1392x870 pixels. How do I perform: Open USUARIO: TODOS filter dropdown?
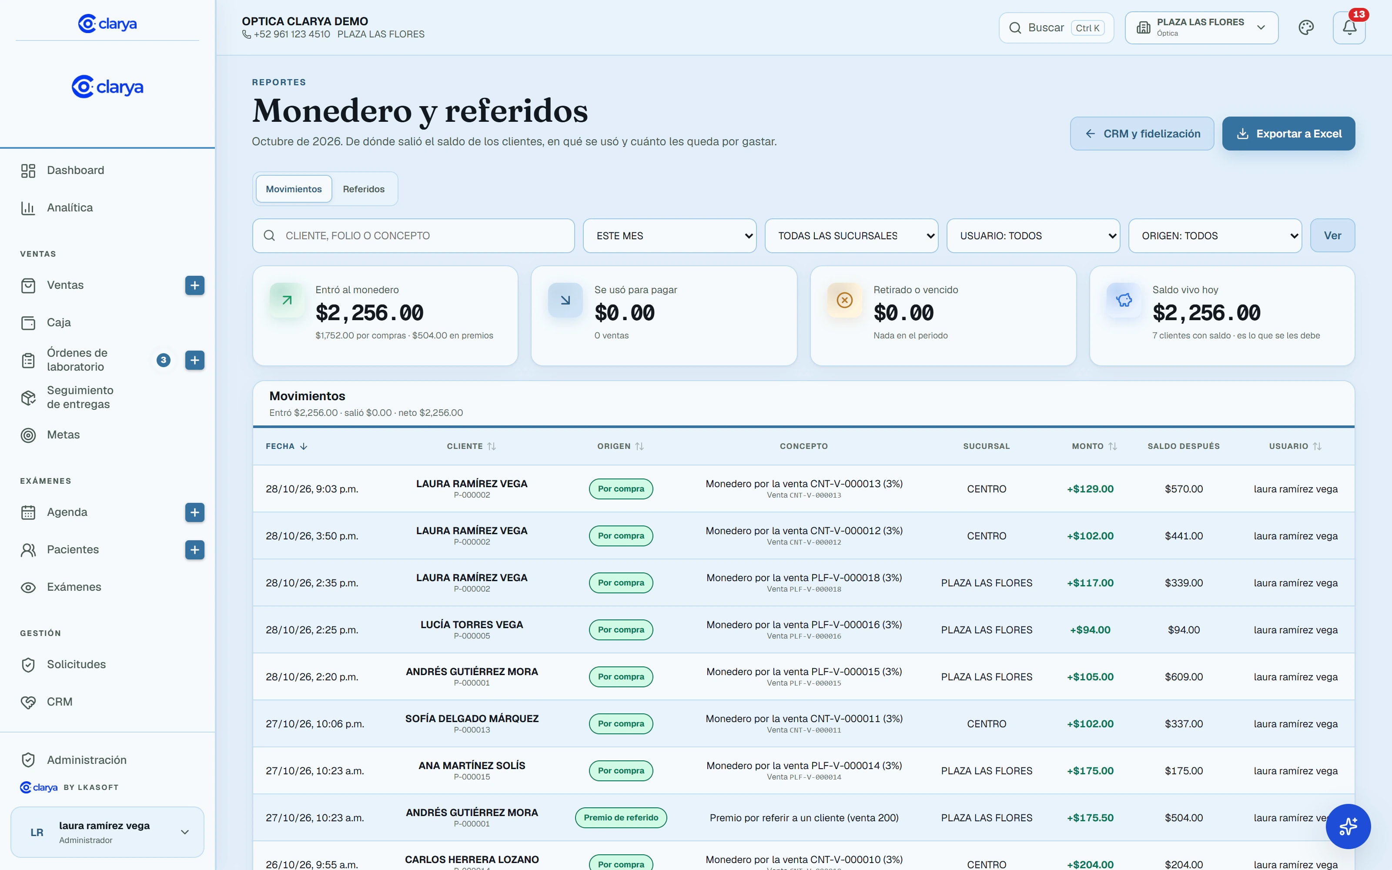[x=1033, y=235]
